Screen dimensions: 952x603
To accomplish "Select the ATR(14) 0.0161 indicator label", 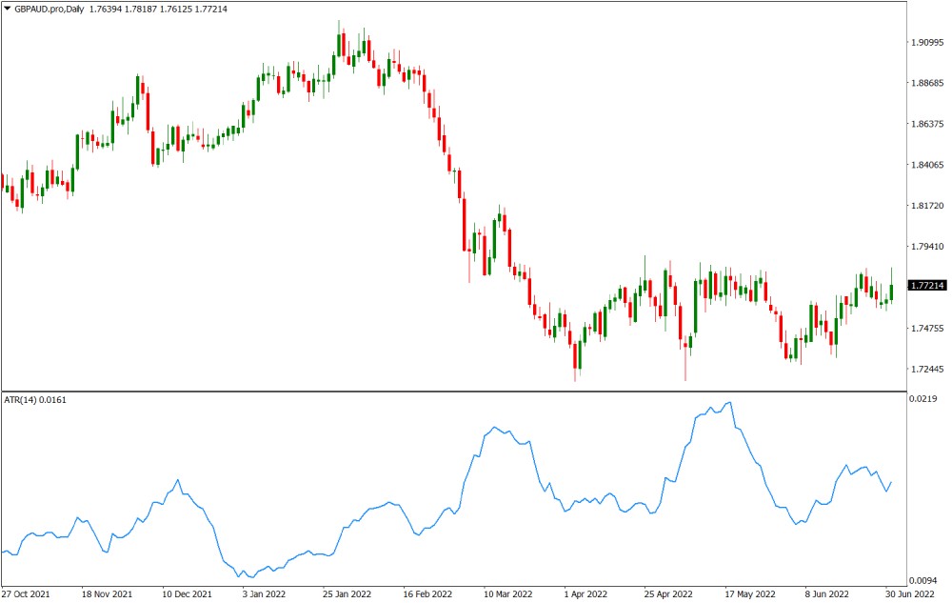I will (x=35, y=399).
